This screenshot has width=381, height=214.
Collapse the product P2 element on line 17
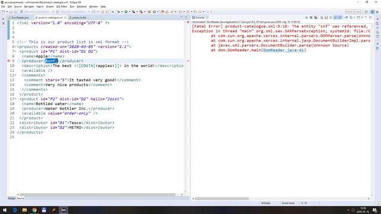[15, 99]
